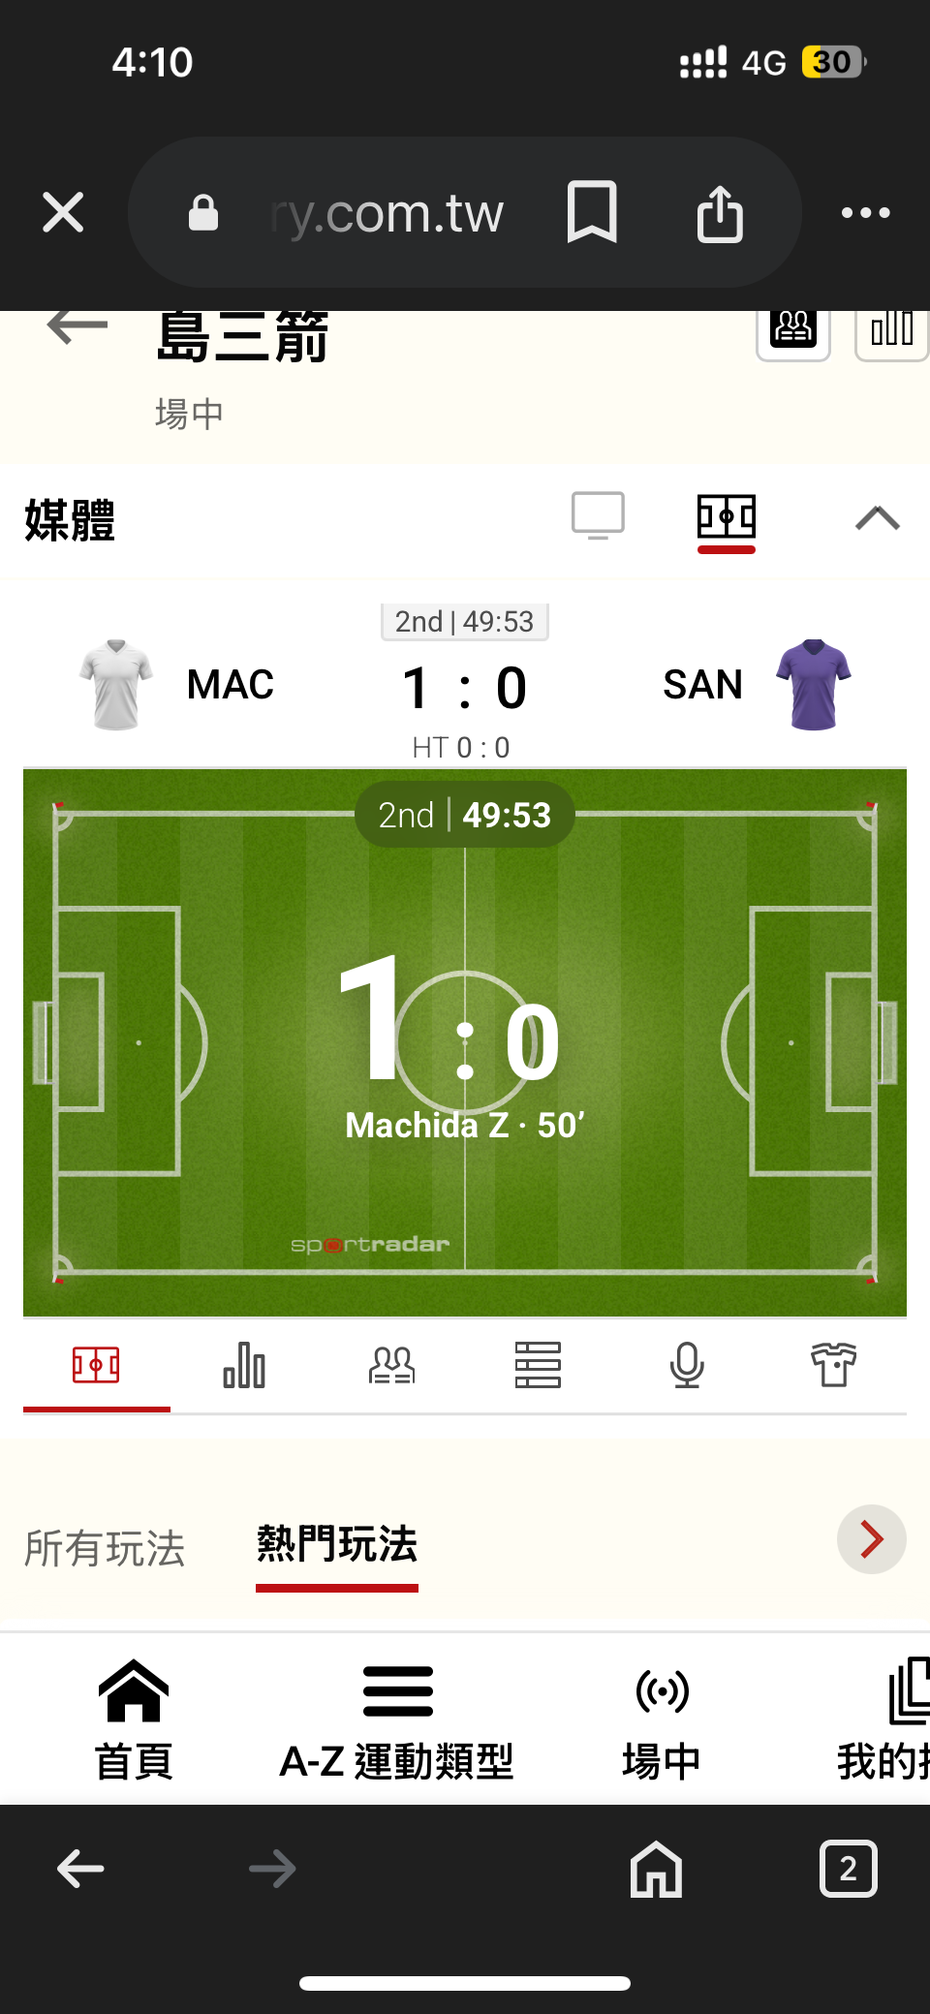Open the commentary microphone tab
This screenshot has height=2014, width=930.
[x=687, y=1366]
